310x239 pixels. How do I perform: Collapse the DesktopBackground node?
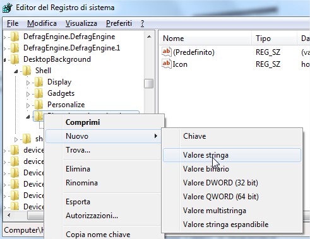4,60
